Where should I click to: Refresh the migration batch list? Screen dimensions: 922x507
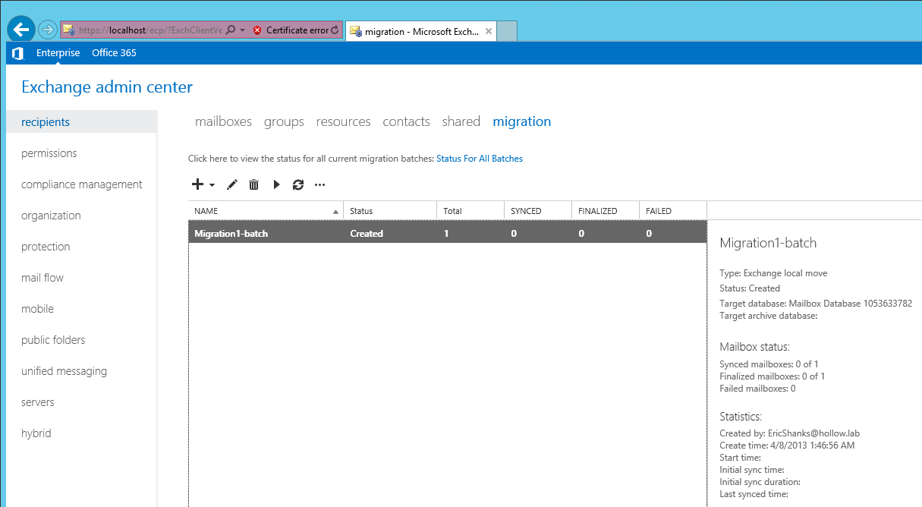point(298,184)
